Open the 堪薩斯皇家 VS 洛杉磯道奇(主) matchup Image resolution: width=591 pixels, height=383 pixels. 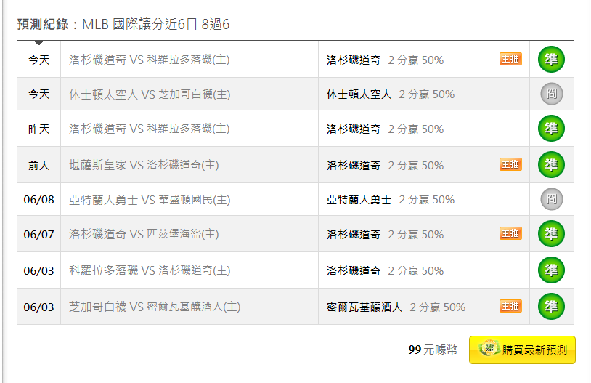tap(144, 165)
